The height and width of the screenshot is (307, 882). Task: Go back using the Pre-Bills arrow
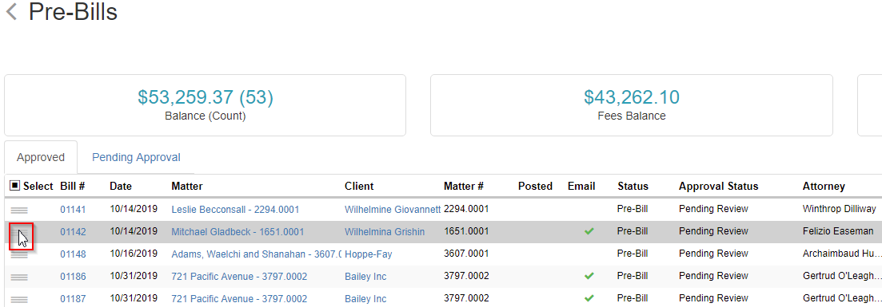[10, 12]
